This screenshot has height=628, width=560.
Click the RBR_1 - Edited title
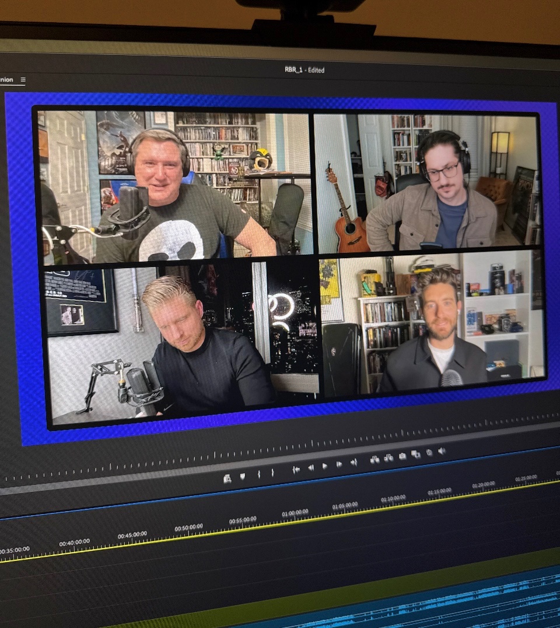(x=304, y=70)
